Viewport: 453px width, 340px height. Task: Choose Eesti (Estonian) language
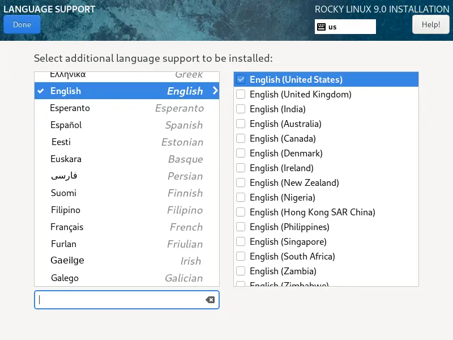tap(126, 142)
